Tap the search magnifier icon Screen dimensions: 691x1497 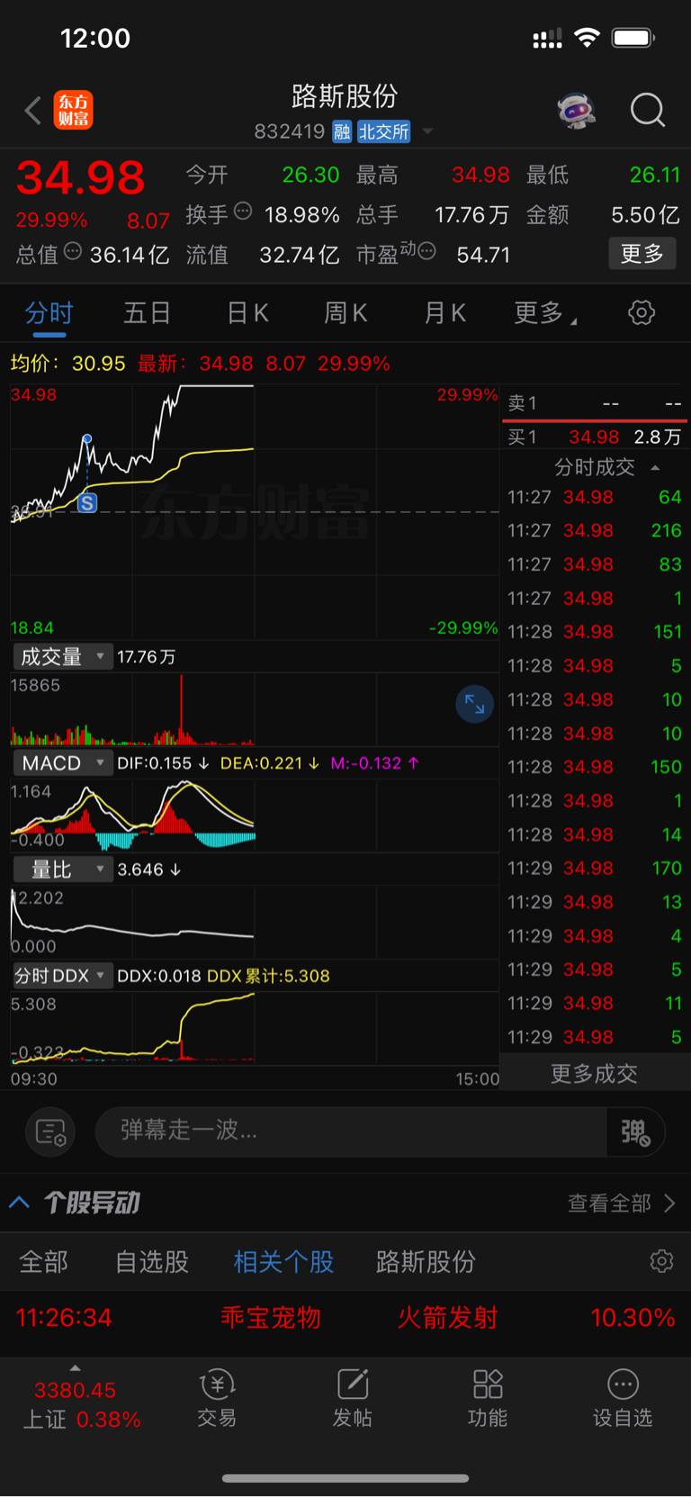coord(647,111)
